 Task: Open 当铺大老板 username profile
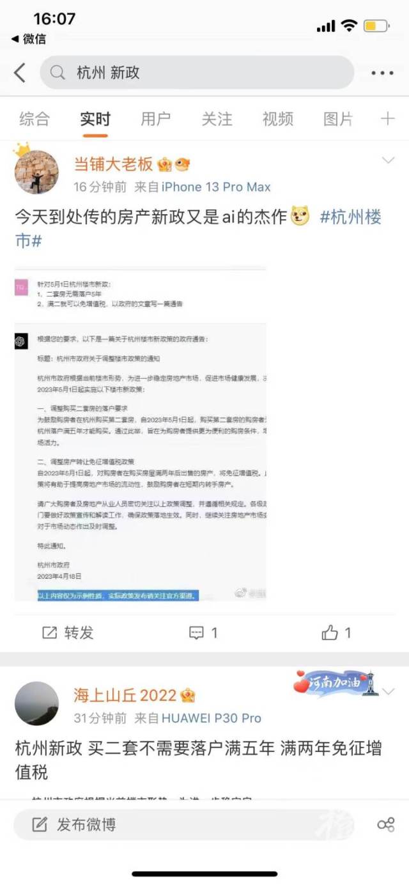coord(113,164)
